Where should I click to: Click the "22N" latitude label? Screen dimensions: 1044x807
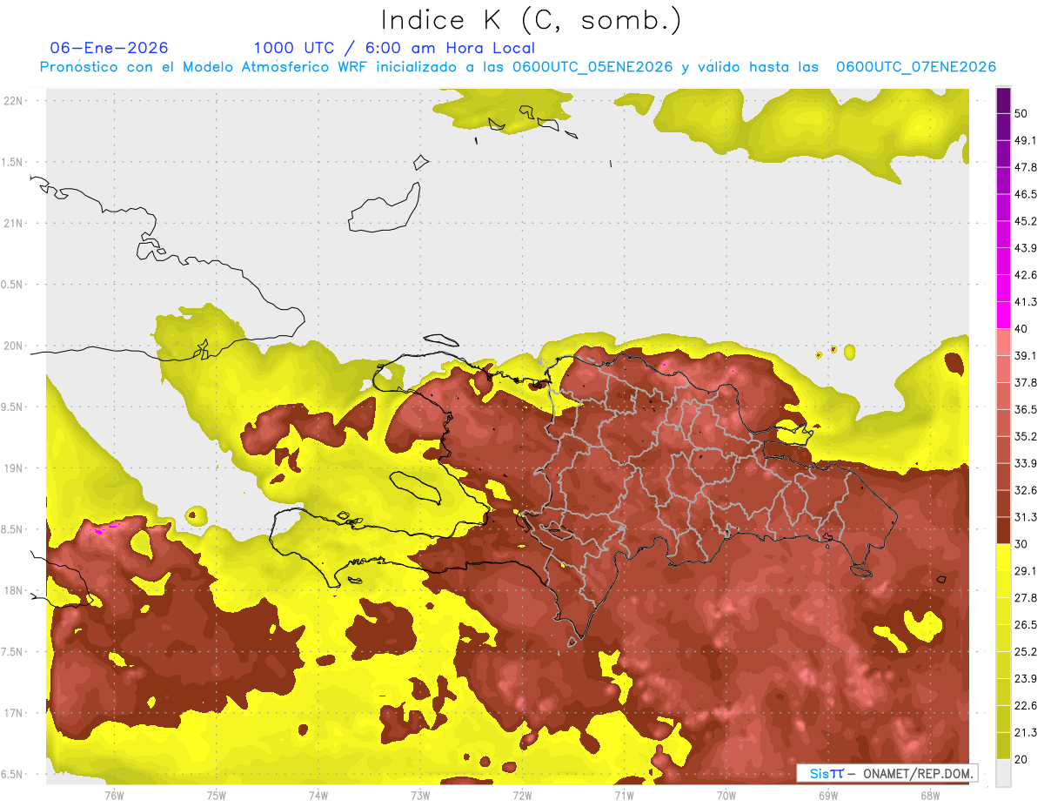14,101
